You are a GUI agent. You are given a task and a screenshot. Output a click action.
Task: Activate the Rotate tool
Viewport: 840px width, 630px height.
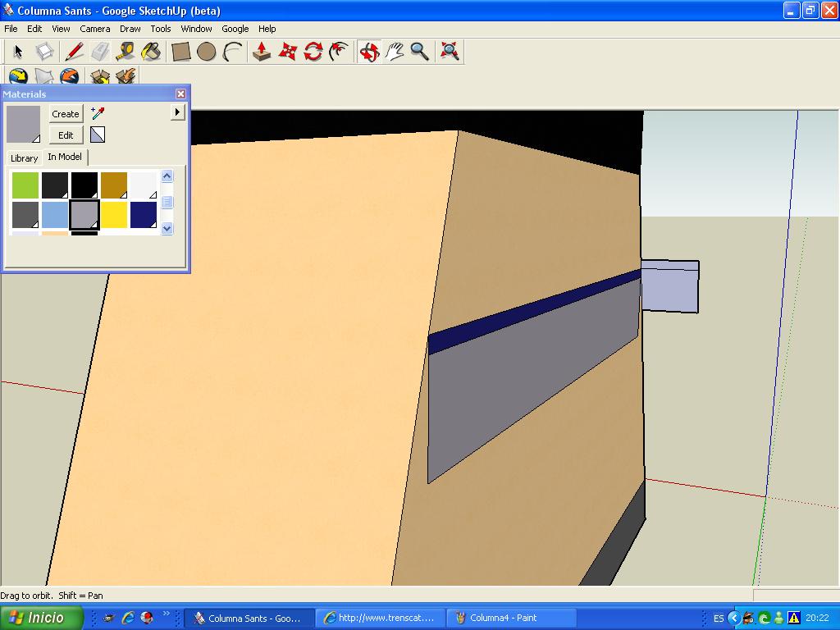pos(313,52)
